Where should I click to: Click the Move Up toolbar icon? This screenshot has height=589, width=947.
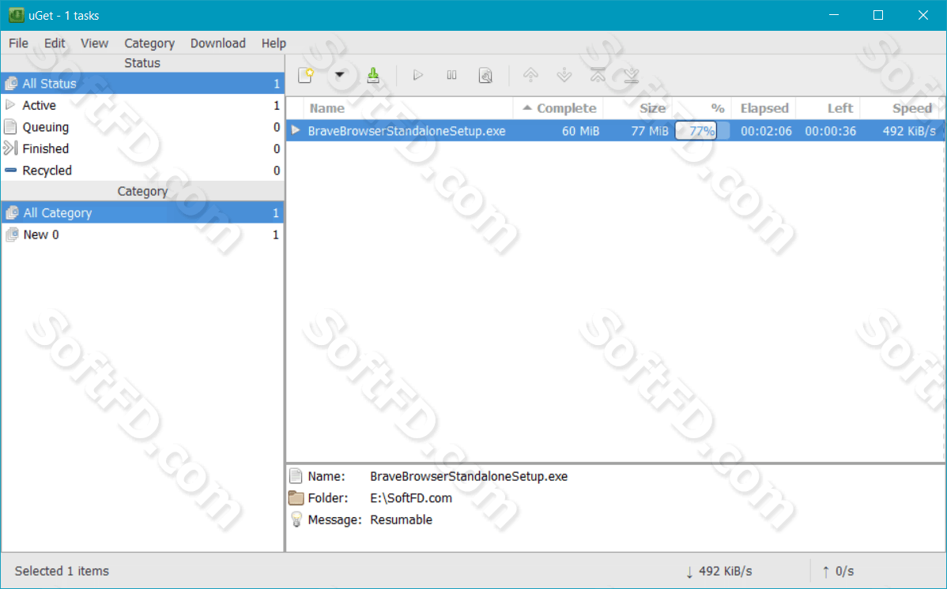pyautogui.click(x=530, y=75)
